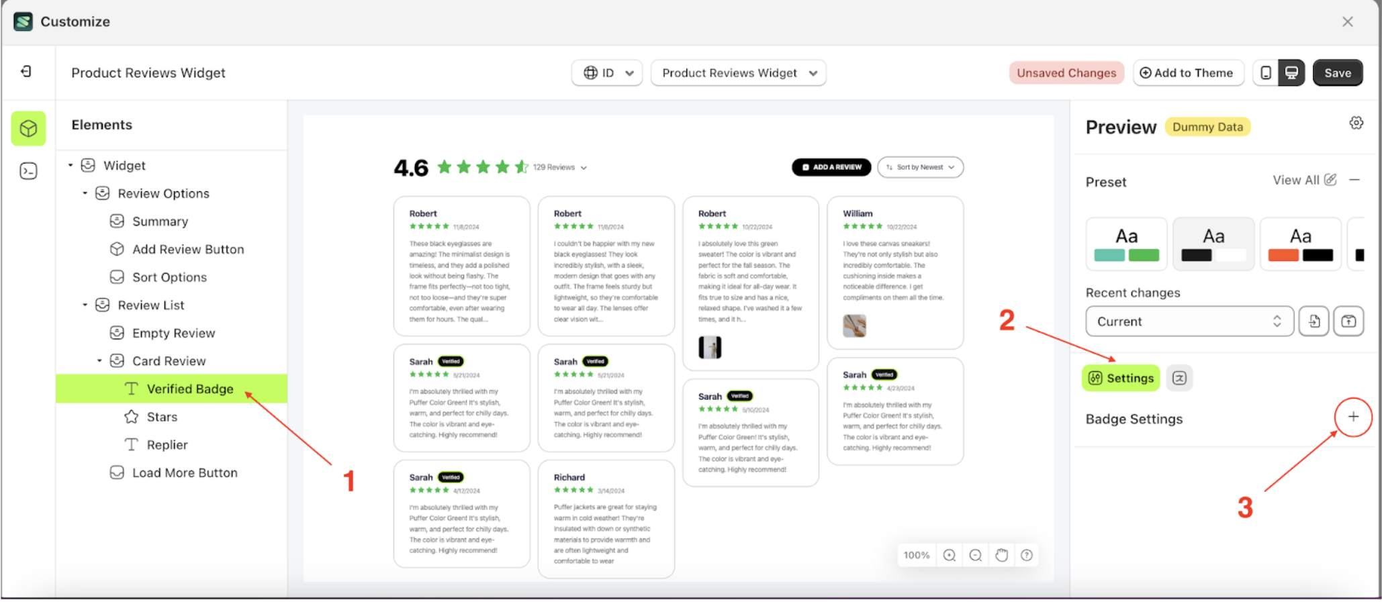The image size is (1382, 604).
Task: Switch preview to desktop view
Action: coord(1291,72)
